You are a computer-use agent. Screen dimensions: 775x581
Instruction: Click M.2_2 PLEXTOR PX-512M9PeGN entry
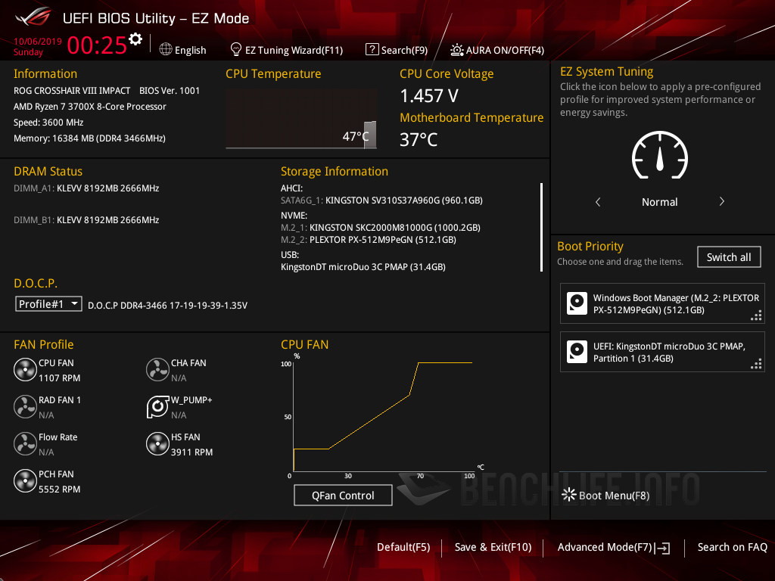pyautogui.click(x=369, y=240)
